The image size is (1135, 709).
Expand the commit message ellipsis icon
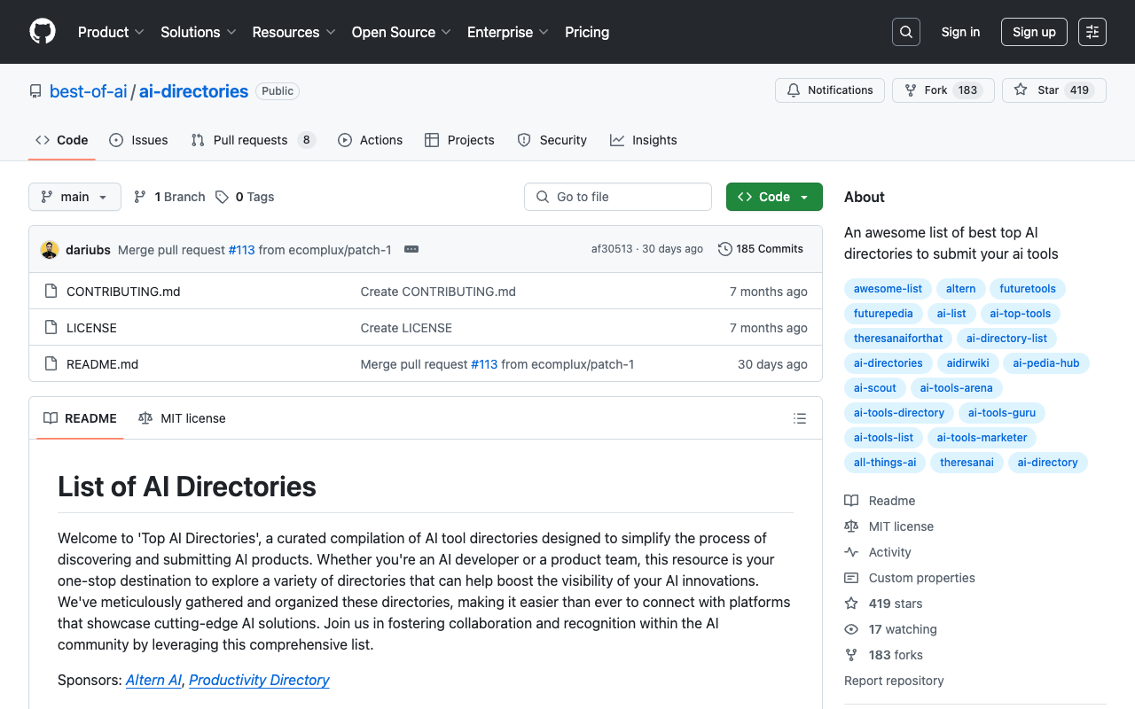pyautogui.click(x=411, y=250)
